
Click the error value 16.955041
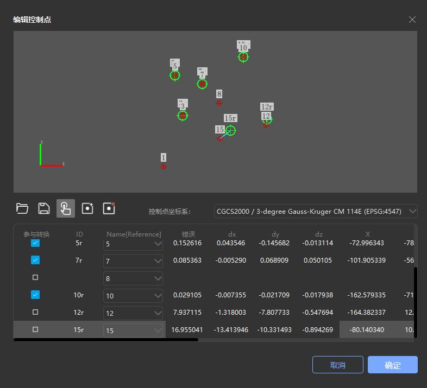[187, 330]
